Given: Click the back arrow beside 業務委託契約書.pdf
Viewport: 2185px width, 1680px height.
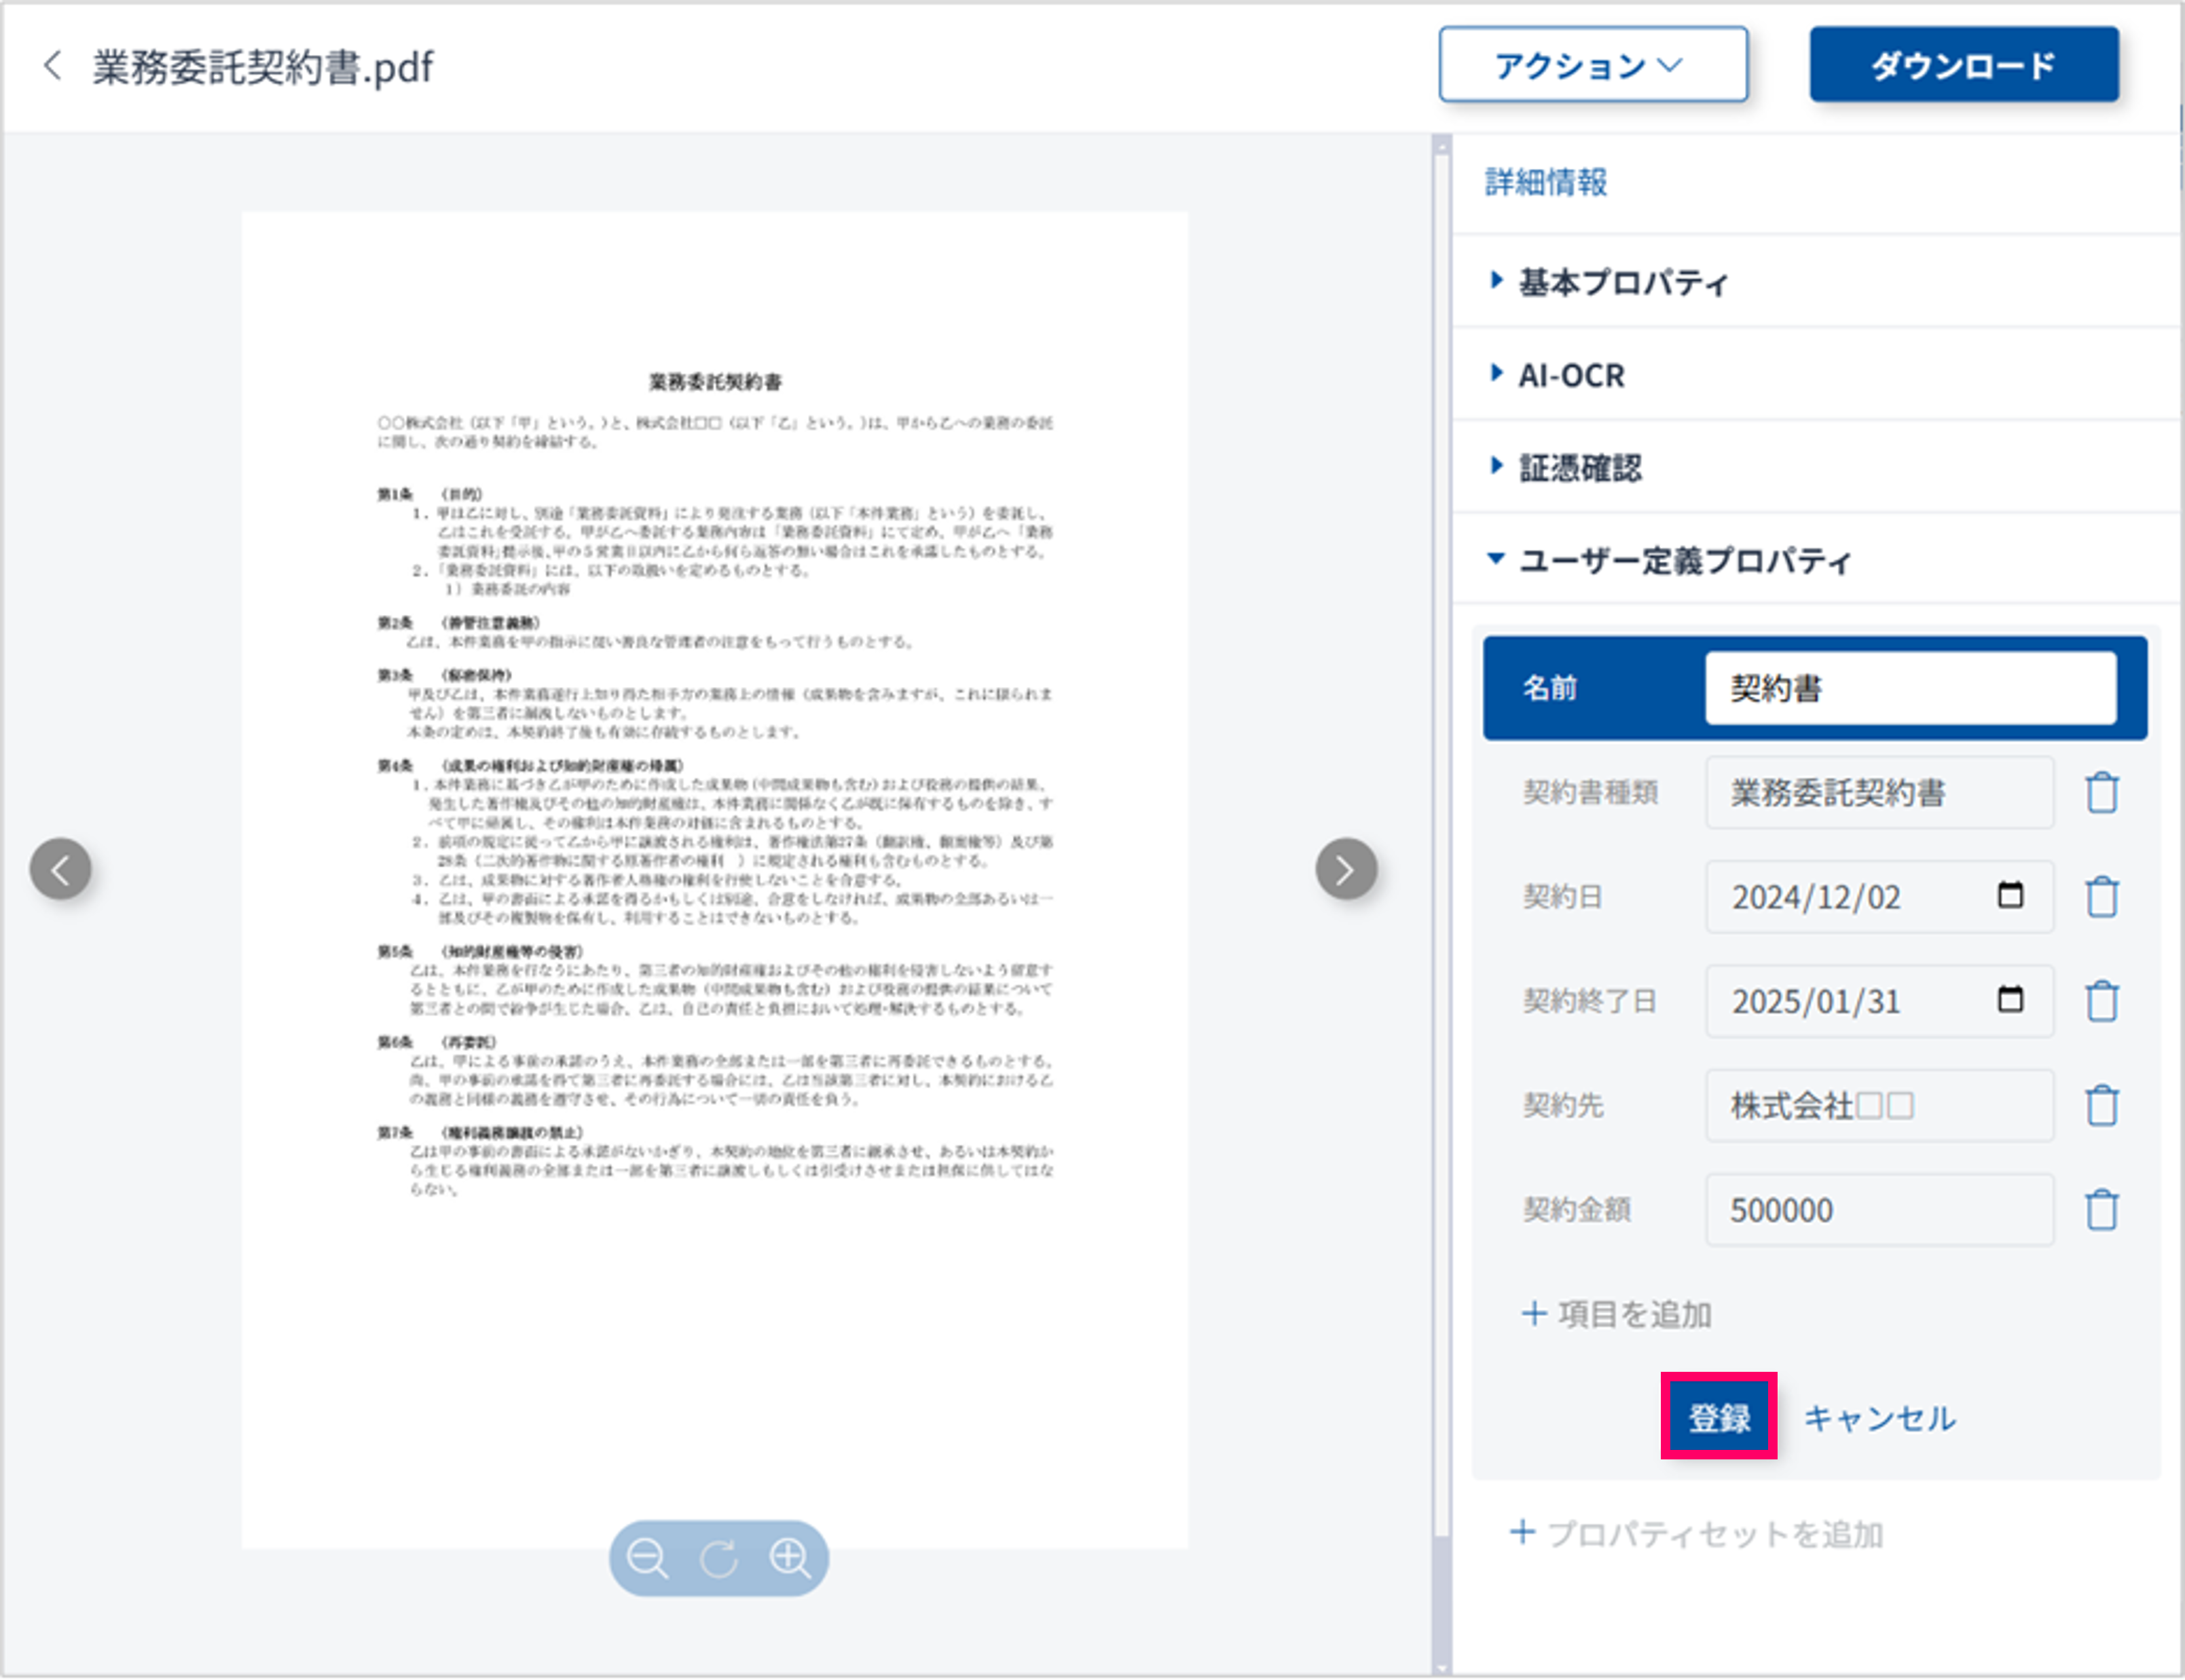Looking at the screenshot, I should pyautogui.click(x=52, y=66).
